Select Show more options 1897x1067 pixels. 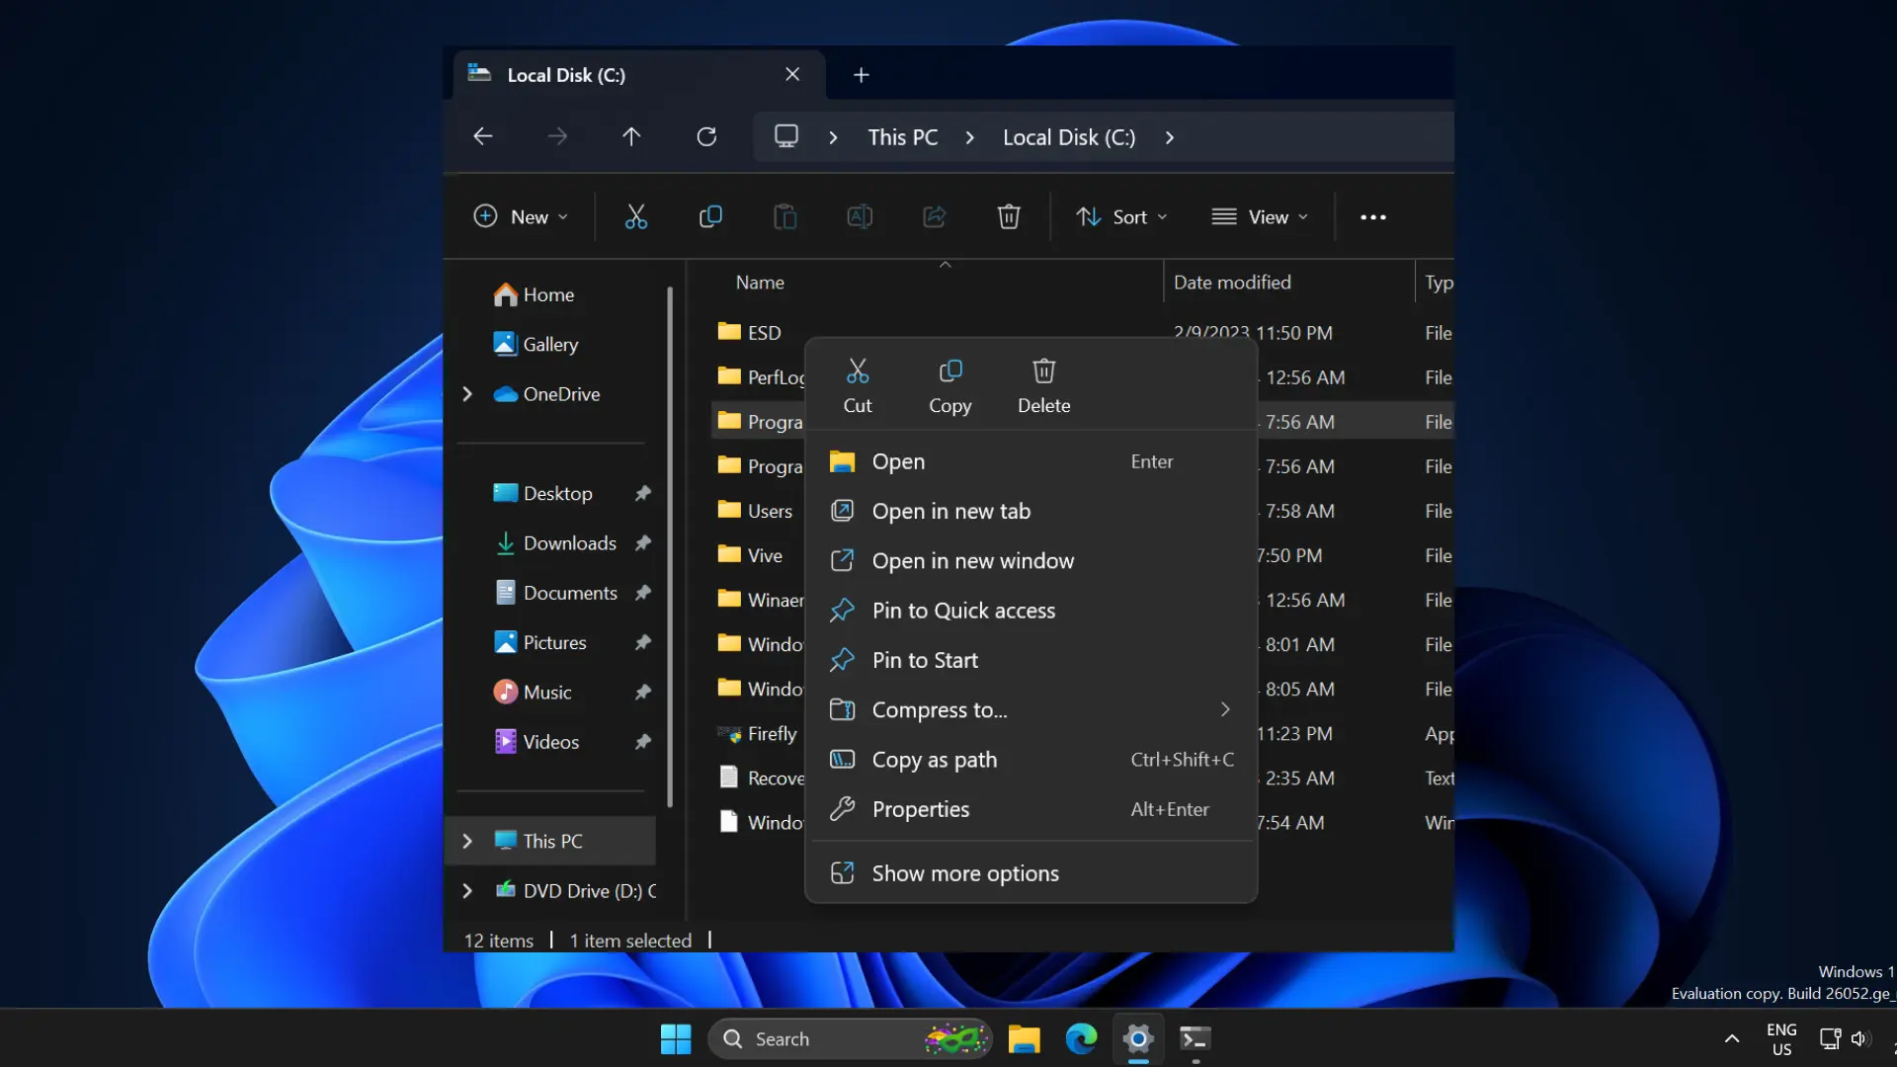pos(1031,873)
